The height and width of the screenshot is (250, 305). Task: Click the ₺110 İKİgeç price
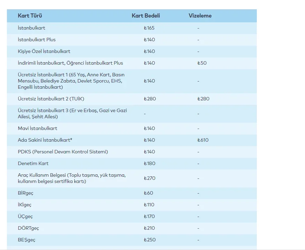[x=149, y=205]
